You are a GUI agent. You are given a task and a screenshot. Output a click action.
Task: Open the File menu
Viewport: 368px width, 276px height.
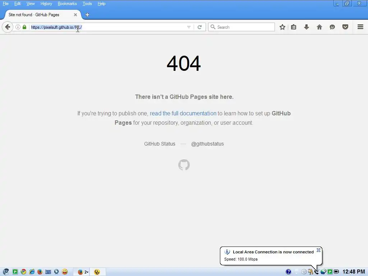[x=6, y=4]
